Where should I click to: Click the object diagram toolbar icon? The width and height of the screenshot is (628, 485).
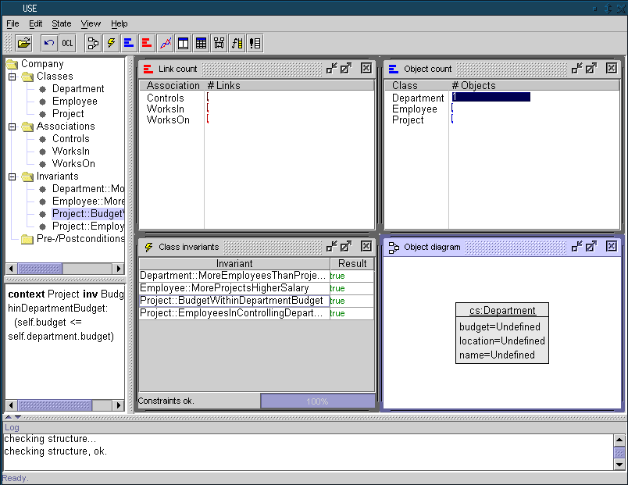[219, 43]
